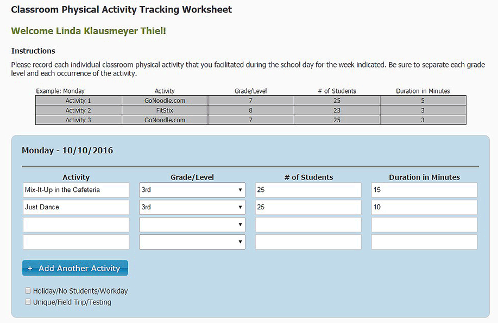
Task: Check the Holiday/No Students/Workday checkbox
Action: click(28, 290)
